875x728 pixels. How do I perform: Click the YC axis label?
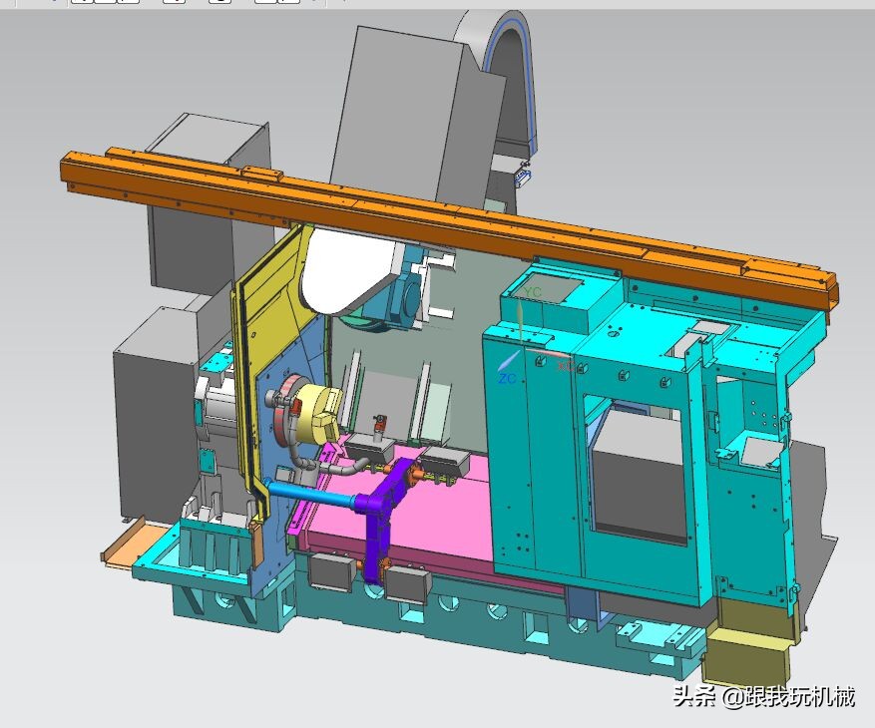pos(533,292)
